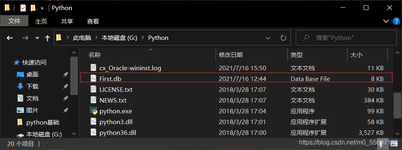Go up one folder level with Up arrow

coord(47,38)
